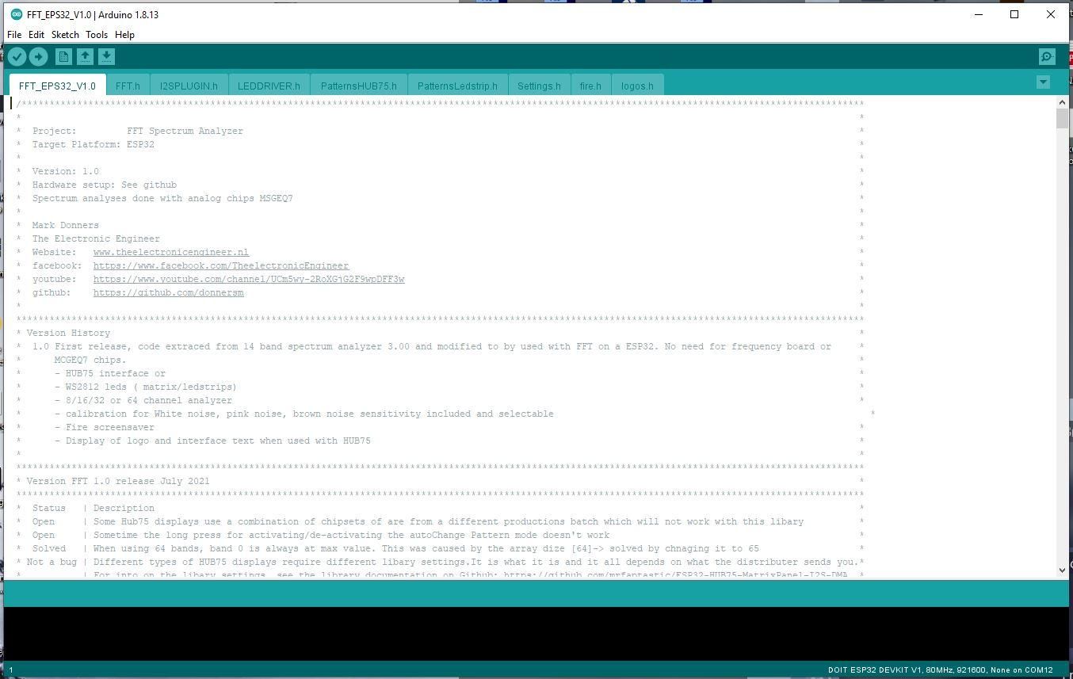This screenshot has width=1073, height=679.
Task: Click the Upload arrow icon
Action: [x=38, y=57]
